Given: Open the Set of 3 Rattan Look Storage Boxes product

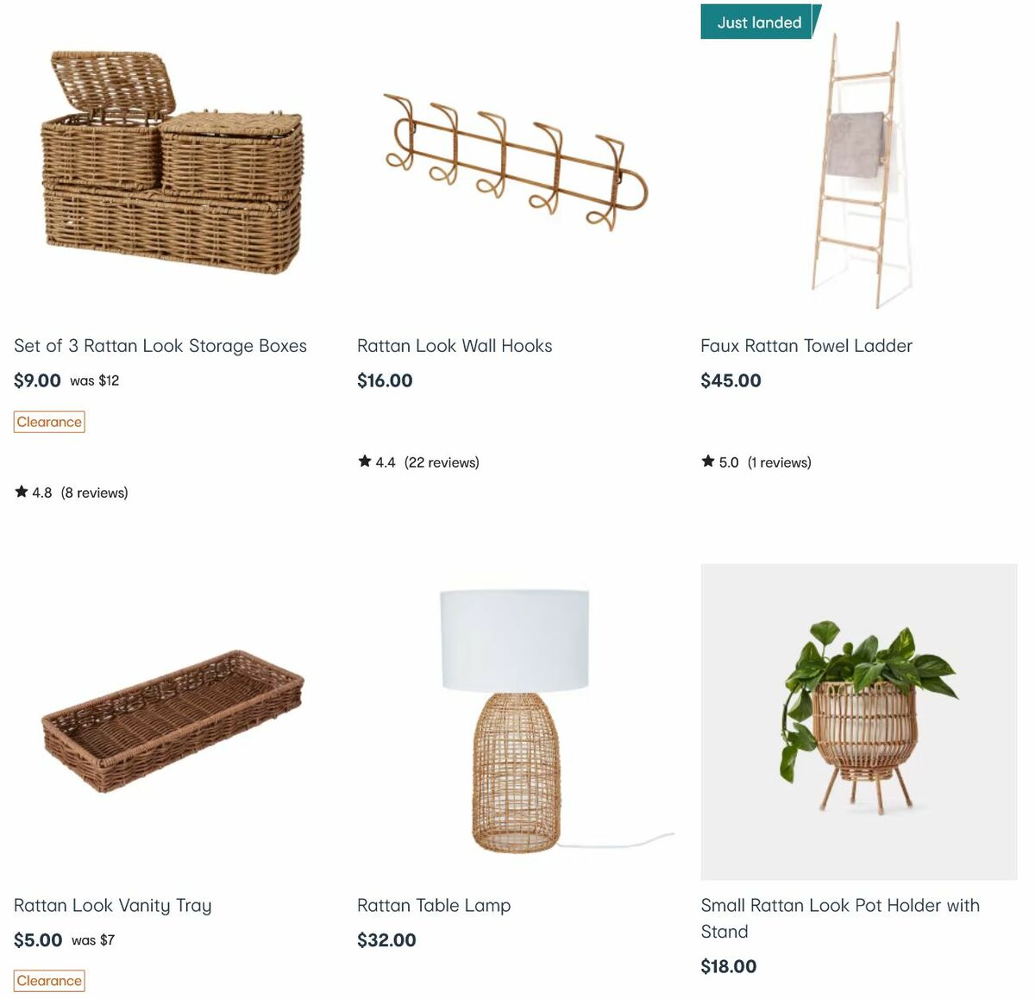Looking at the screenshot, I should pyautogui.click(x=160, y=345).
